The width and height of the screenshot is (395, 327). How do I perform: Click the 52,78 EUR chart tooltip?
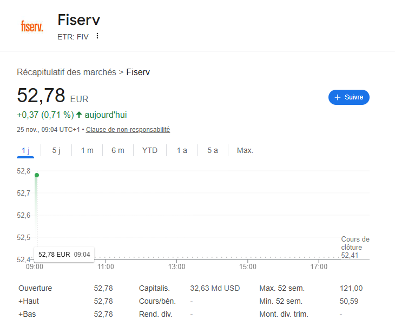tap(63, 254)
